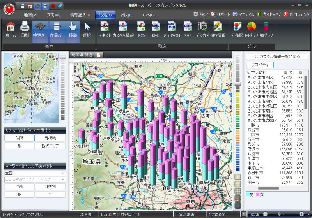Import an RCX file

click(x=142, y=30)
